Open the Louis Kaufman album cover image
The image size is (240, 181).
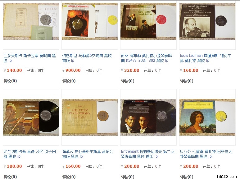[x=207, y=21]
